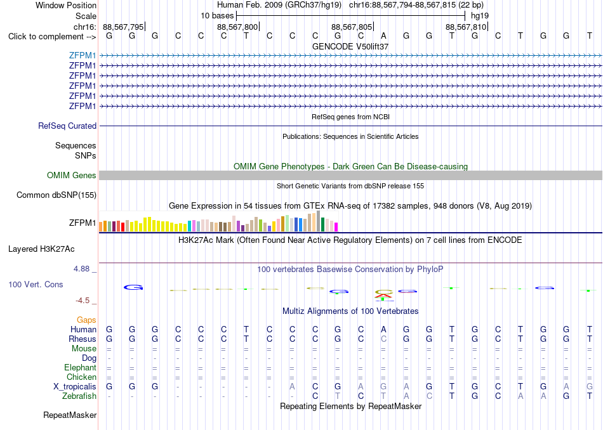Click 'Repeating Elements by RepeatMasker' title

click(x=350, y=407)
